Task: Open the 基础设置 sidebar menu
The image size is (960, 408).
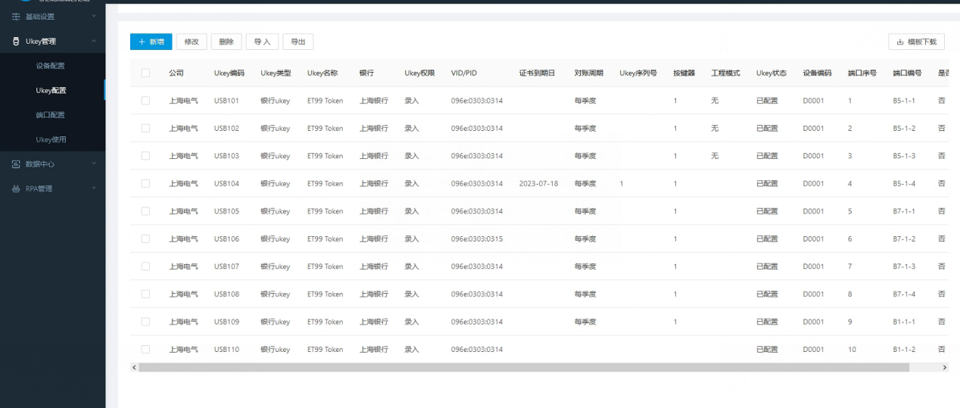Action: pyautogui.click(x=52, y=17)
